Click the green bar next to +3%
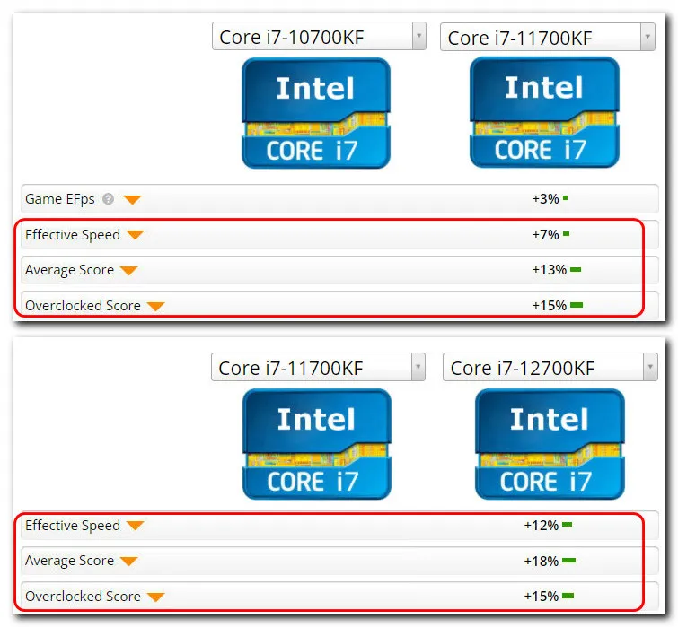Viewport: 678px width, 627px height. coord(566,198)
